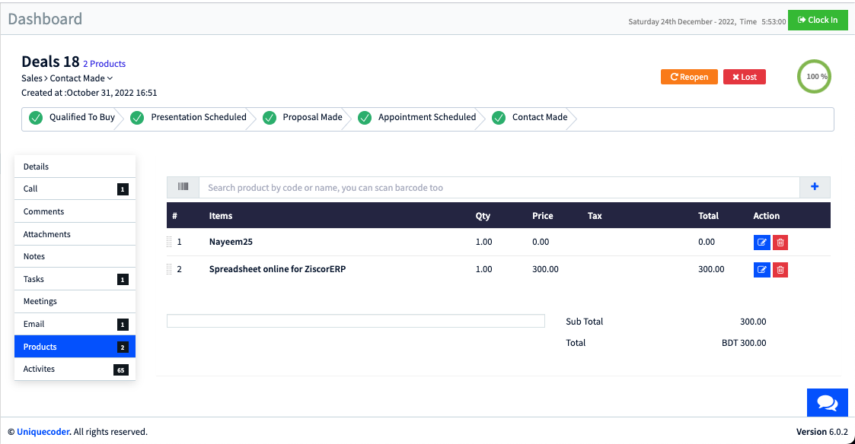The width and height of the screenshot is (855, 444).
Task: Open the Tasks sidebar tab
Action: tap(75, 279)
